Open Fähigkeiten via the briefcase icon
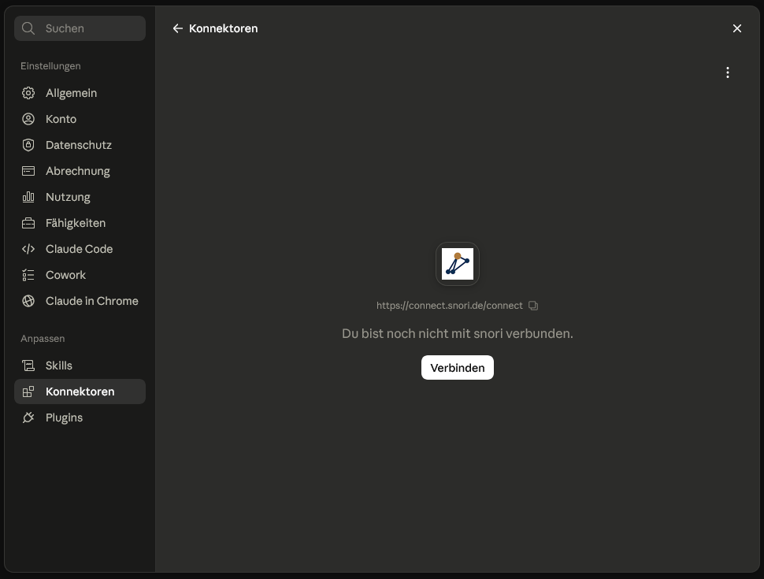This screenshot has height=579, width=764. point(28,223)
